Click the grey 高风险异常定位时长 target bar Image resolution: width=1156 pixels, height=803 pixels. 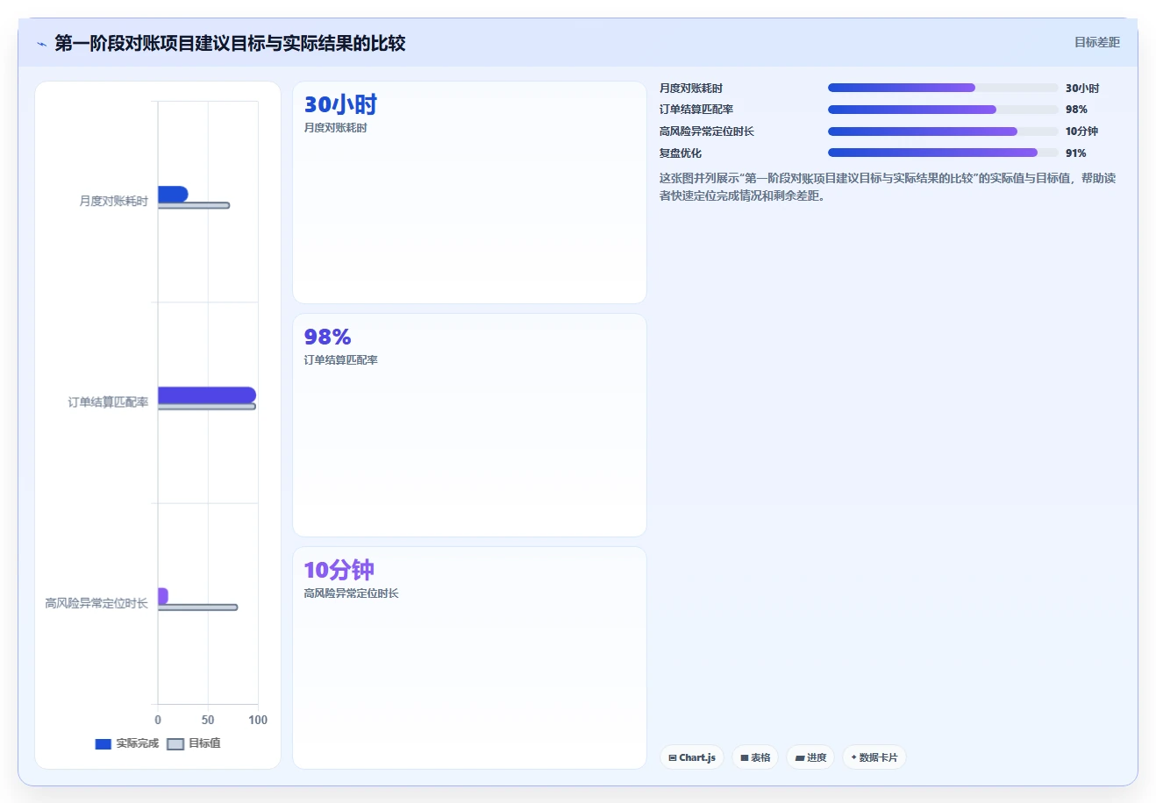point(197,608)
